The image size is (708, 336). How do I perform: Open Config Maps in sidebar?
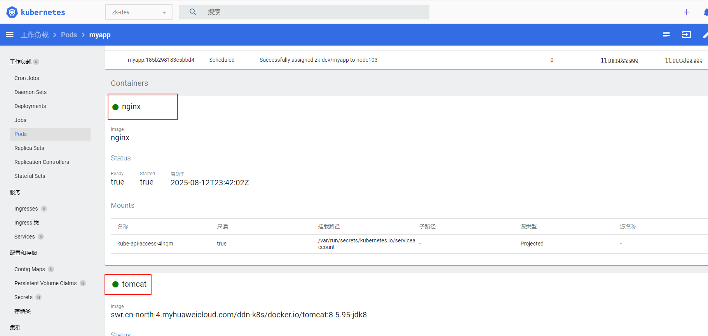pos(30,269)
